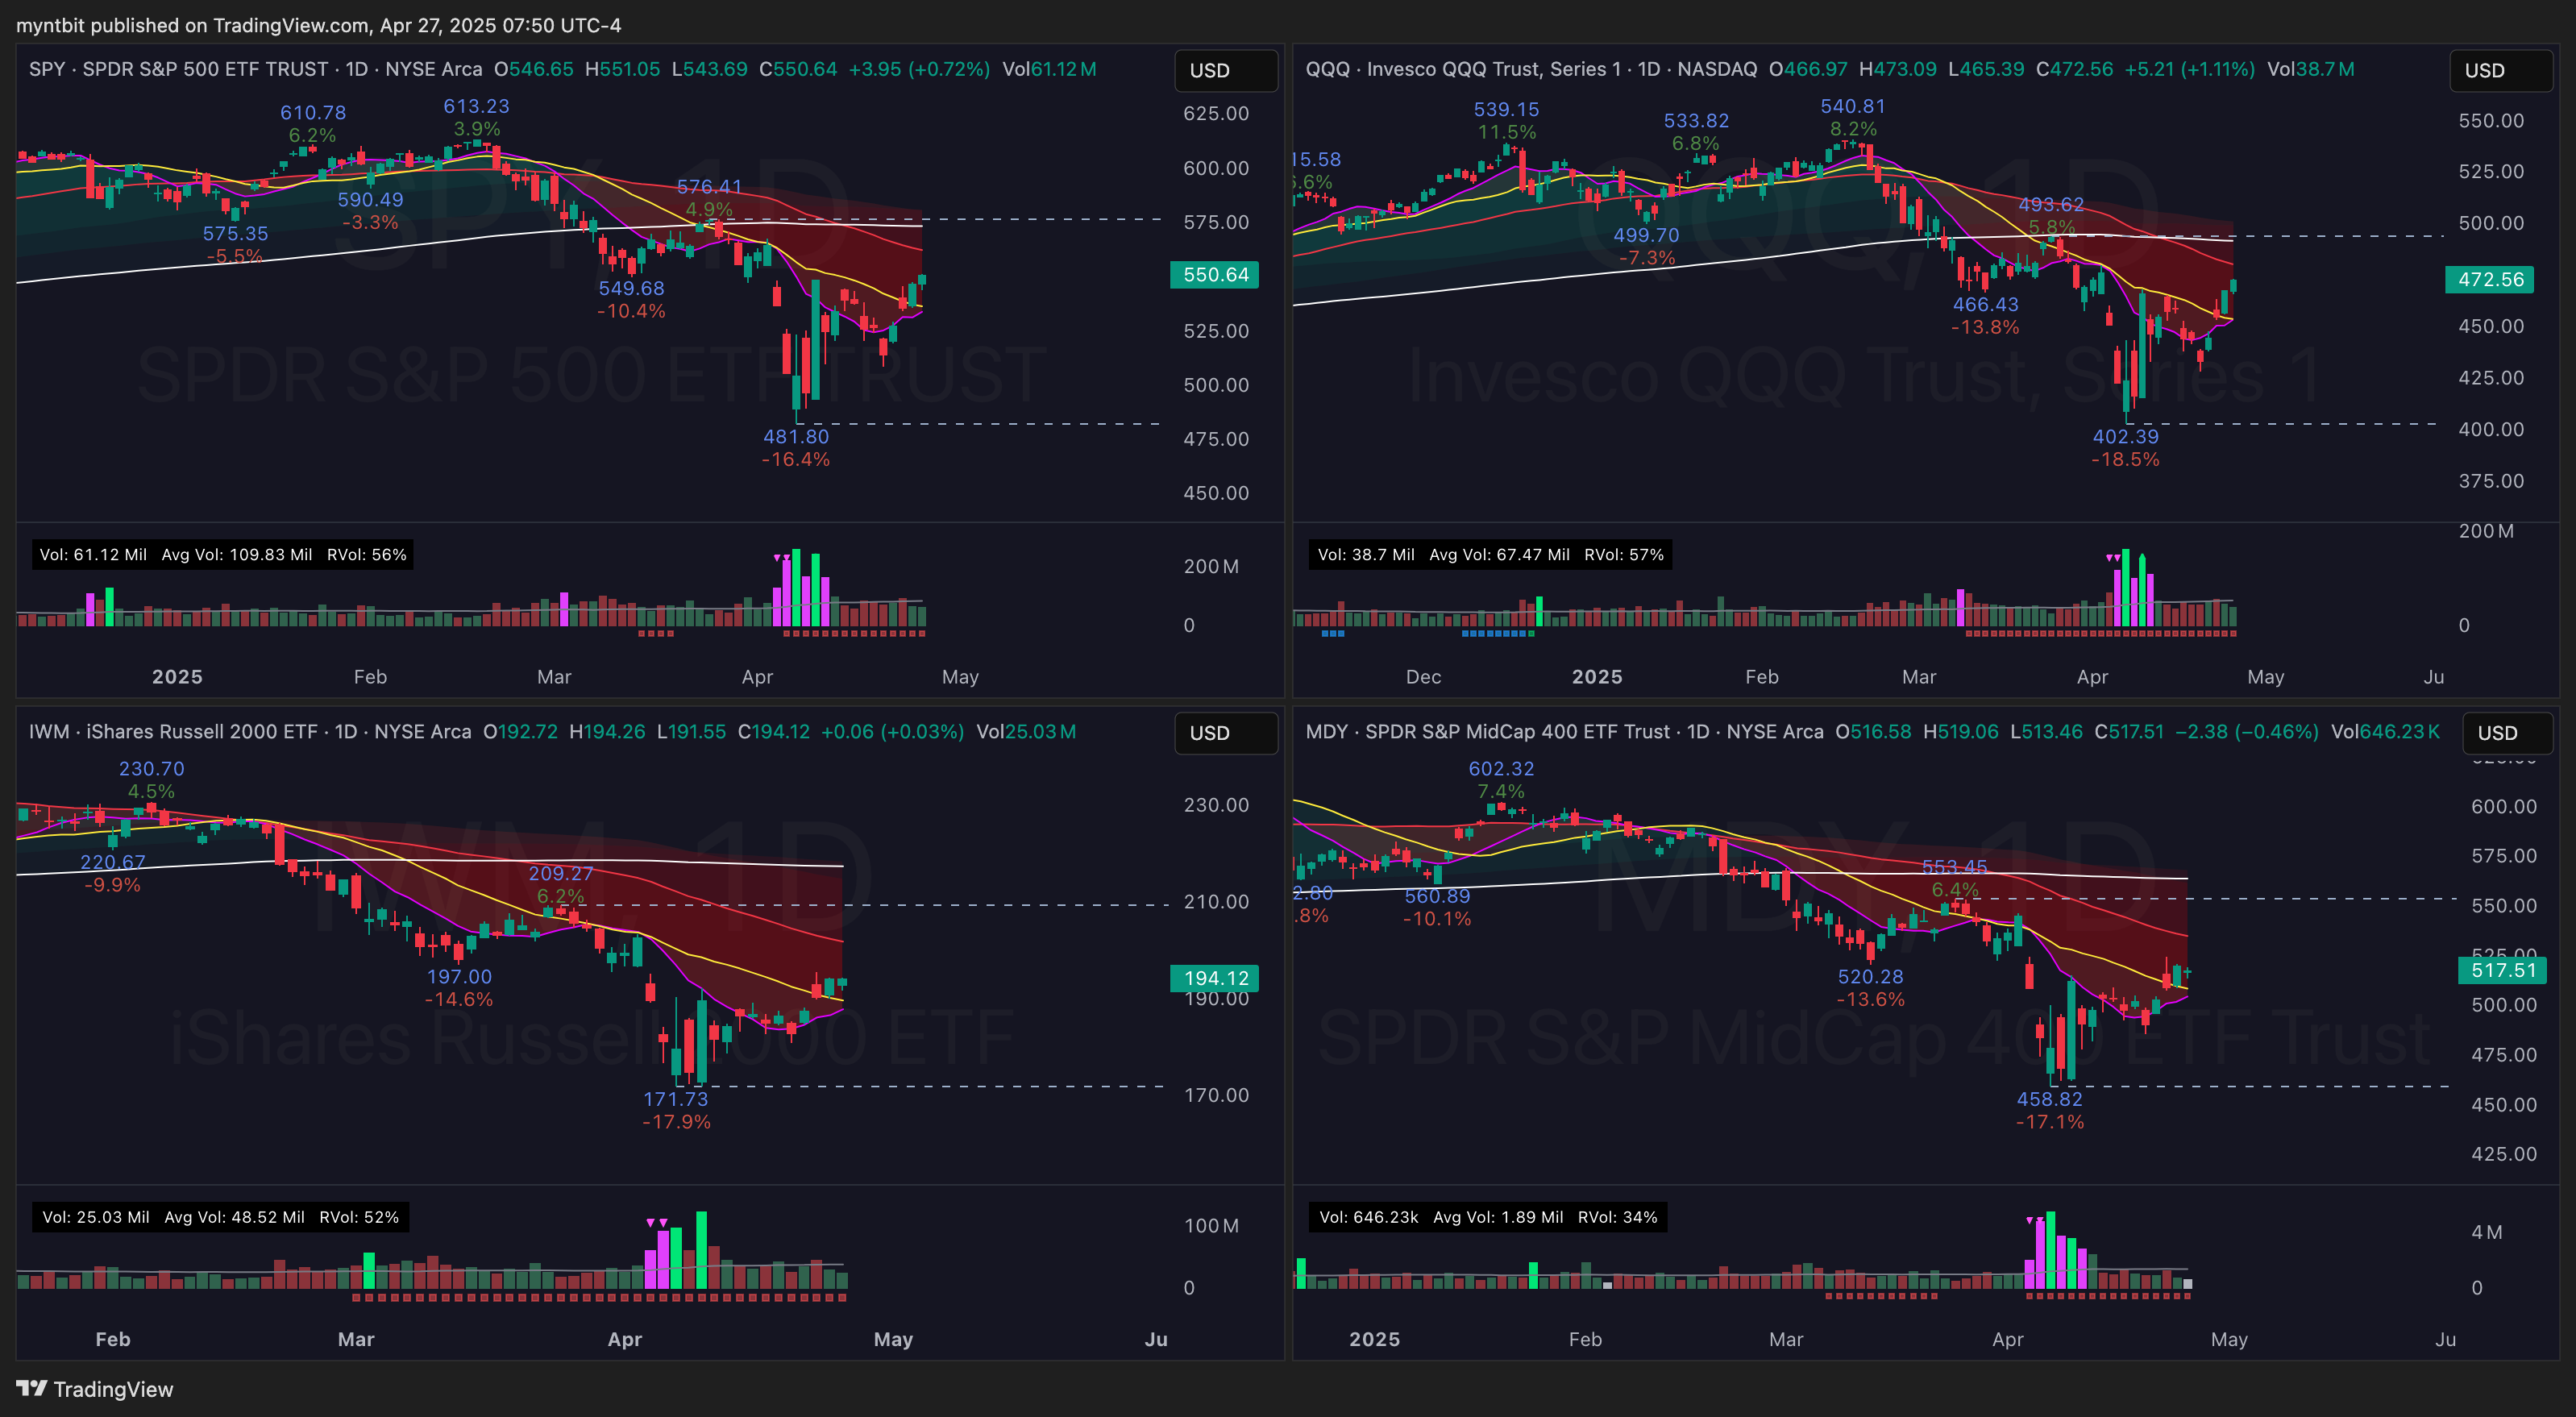The height and width of the screenshot is (1417, 2576).
Task: Click the myntbit published on TradingView.com header
Action: [318, 25]
